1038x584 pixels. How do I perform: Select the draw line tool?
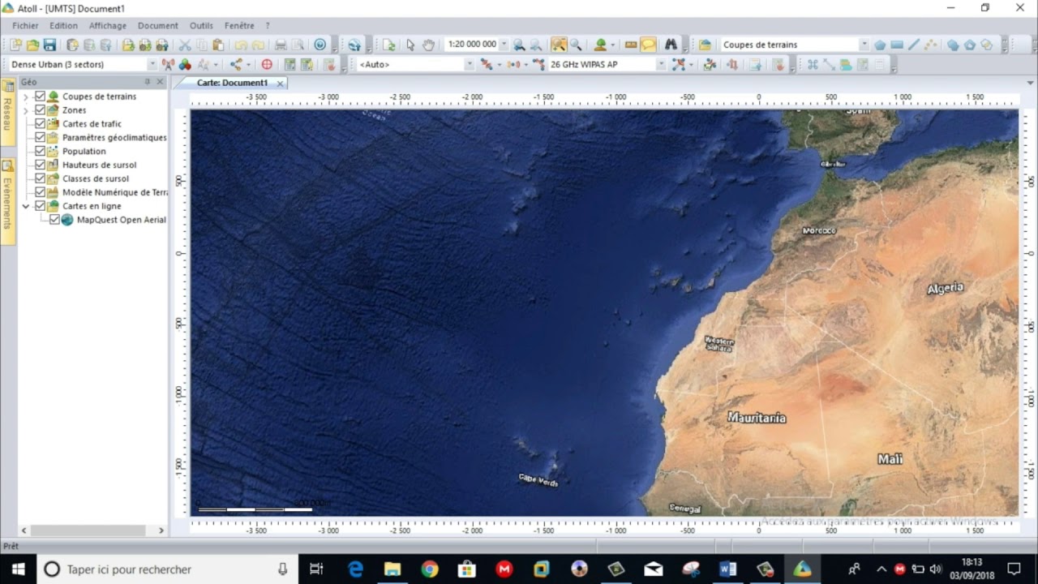[914, 45]
